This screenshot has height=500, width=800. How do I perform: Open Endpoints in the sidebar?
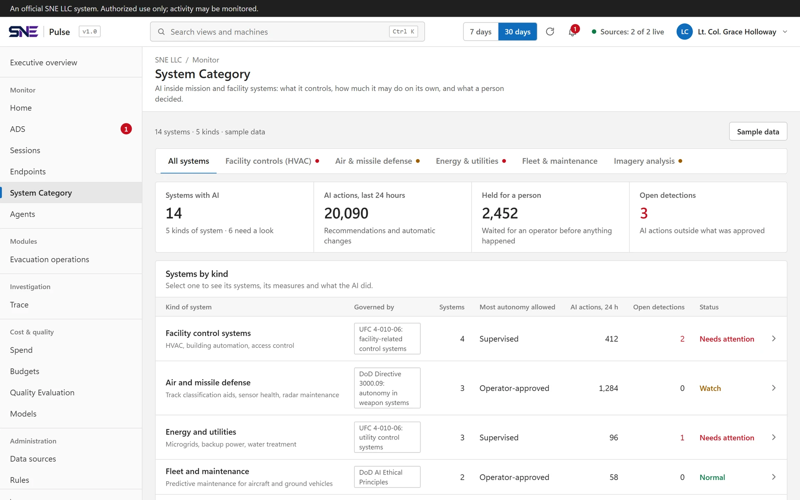tap(71, 172)
